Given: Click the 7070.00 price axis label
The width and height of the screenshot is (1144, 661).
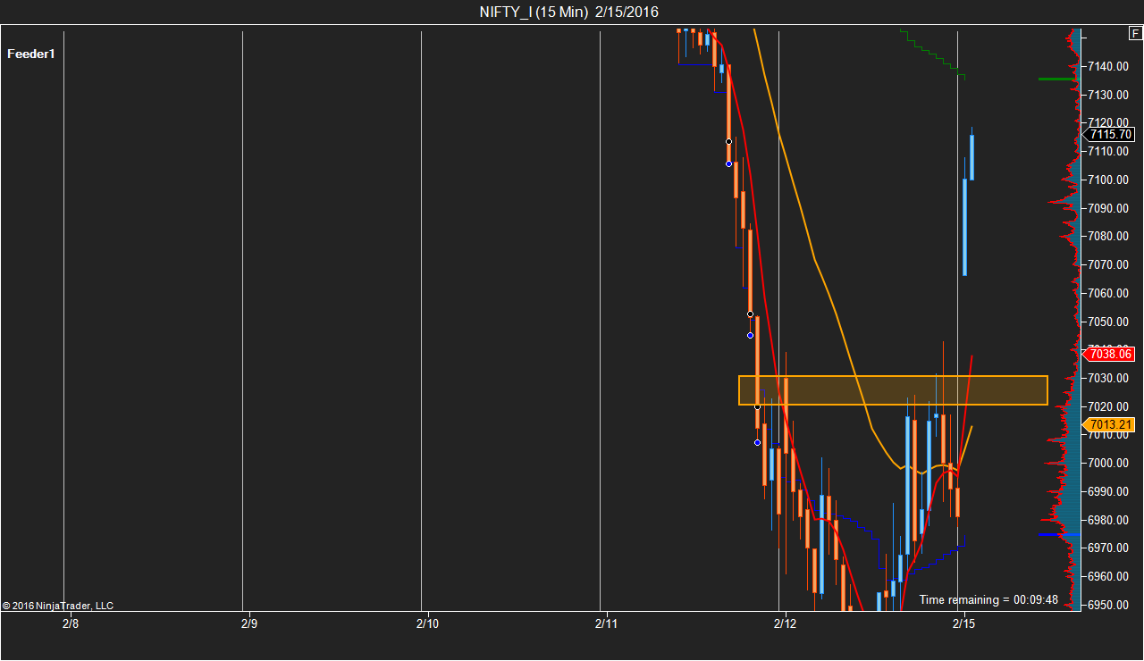Looking at the screenshot, I should coord(1108,264).
